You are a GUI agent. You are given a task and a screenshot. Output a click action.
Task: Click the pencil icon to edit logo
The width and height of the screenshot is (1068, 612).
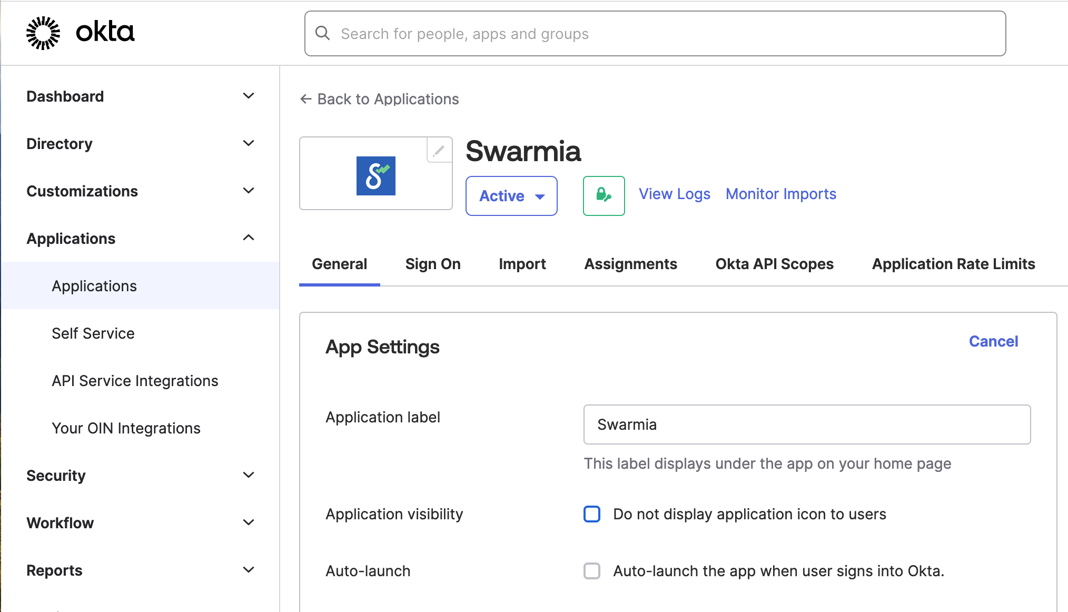[x=439, y=151]
